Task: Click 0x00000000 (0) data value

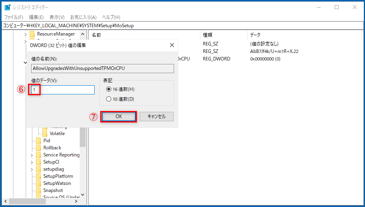Action: point(265,59)
